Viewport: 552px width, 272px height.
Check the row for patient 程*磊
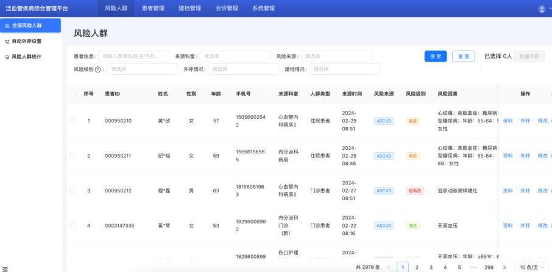pyautogui.click(x=73, y=190)
